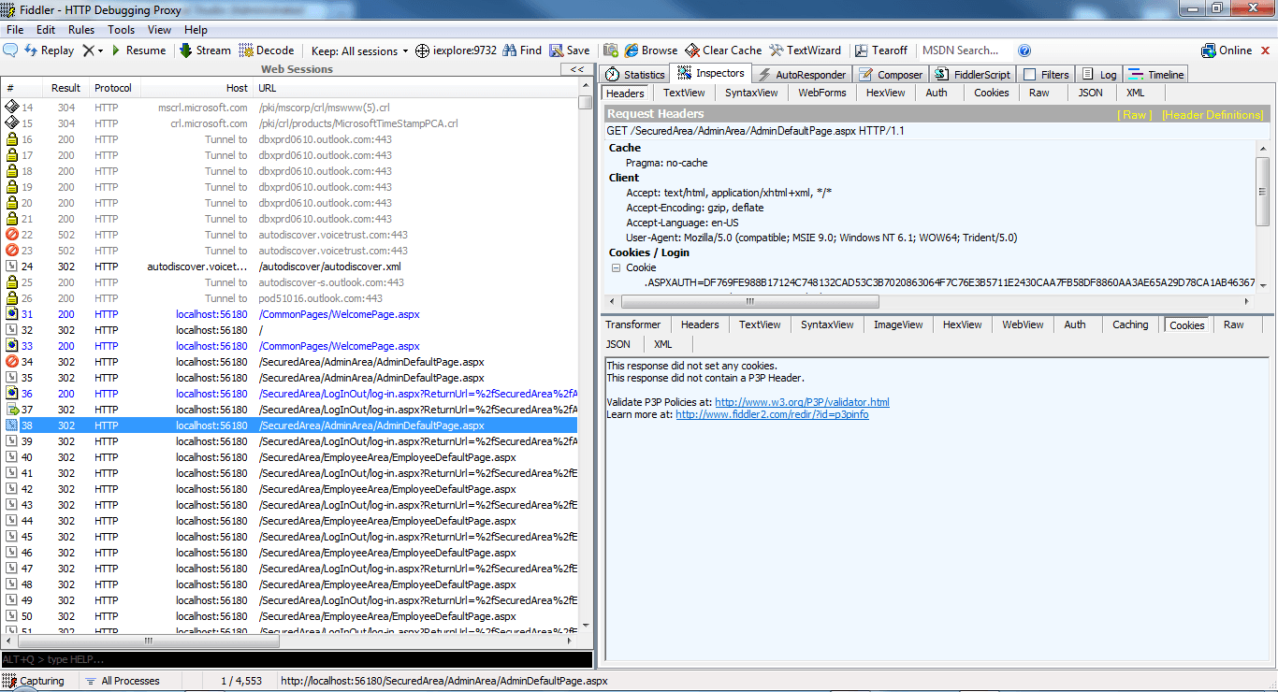Collapse the Cookie tree node

point(617,267)
